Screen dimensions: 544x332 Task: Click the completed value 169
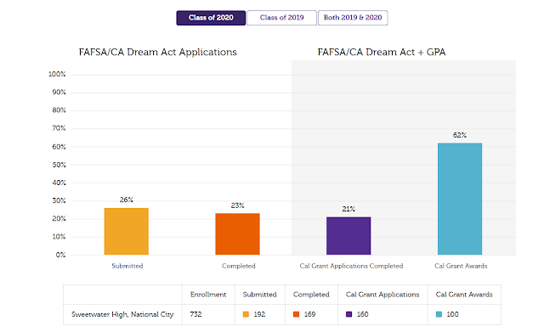pos(309,314)
